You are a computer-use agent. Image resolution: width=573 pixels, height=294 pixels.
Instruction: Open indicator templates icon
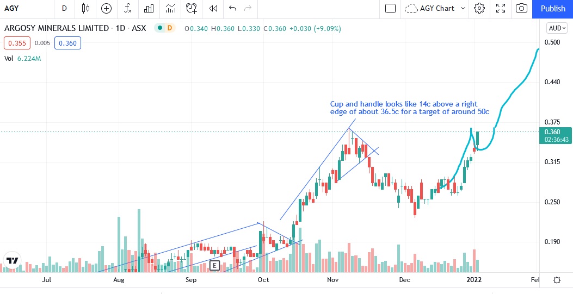tap(170, 8)
